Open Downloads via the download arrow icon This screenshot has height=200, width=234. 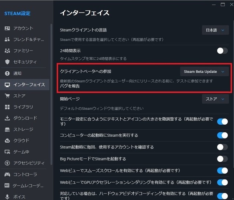(7, 118)
